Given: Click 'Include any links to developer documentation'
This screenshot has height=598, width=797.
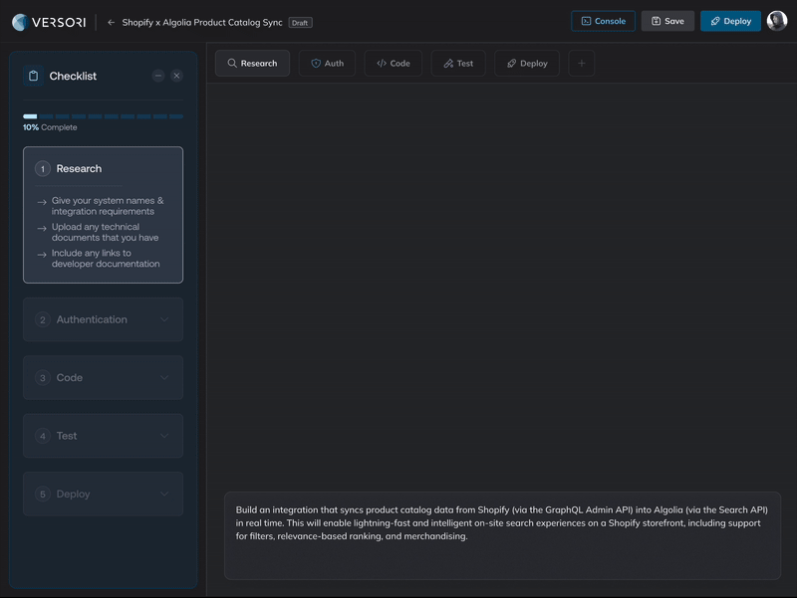Looking at the screenshot, I should 106,259.
